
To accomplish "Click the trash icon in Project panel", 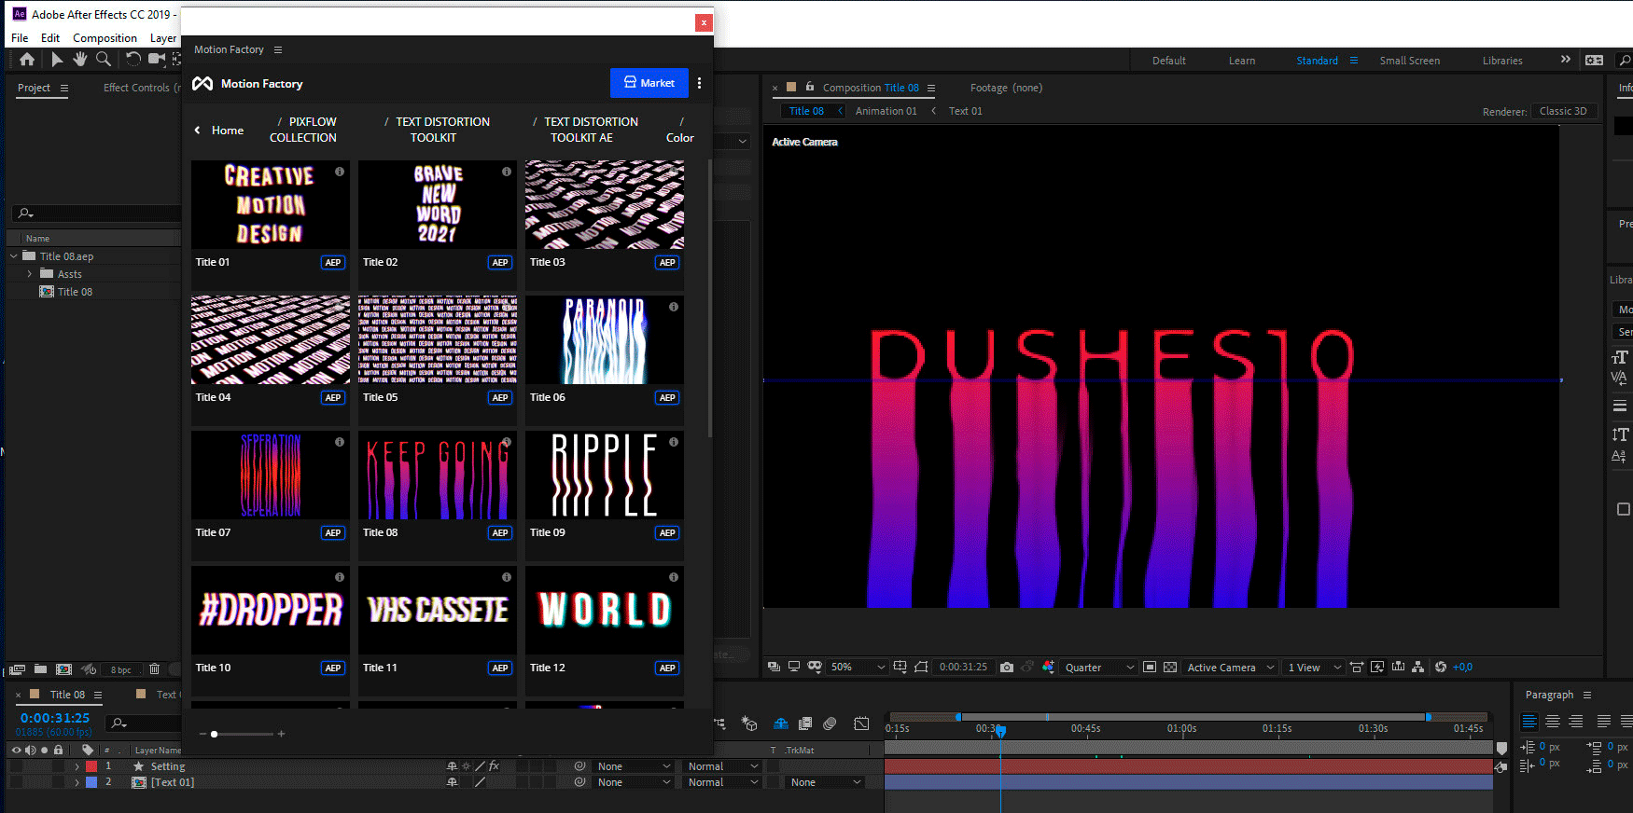I will (155, 669).
